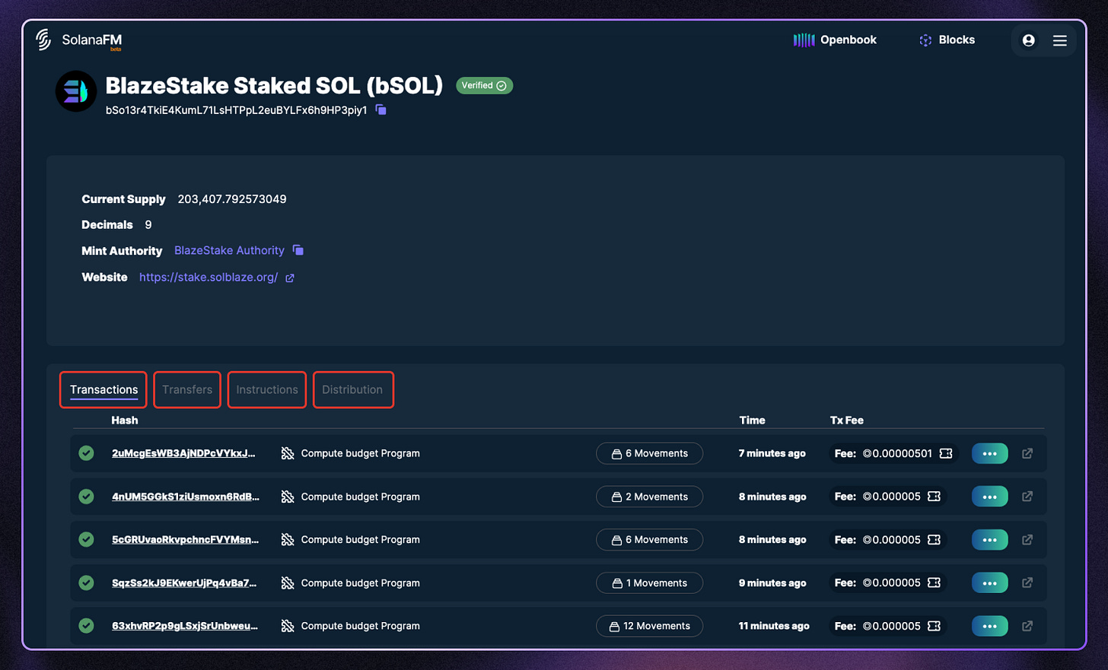The height and width of the screenshot is (670, 1108).
Task: Switch to the Transfers tab
Action: coord(187,389)
